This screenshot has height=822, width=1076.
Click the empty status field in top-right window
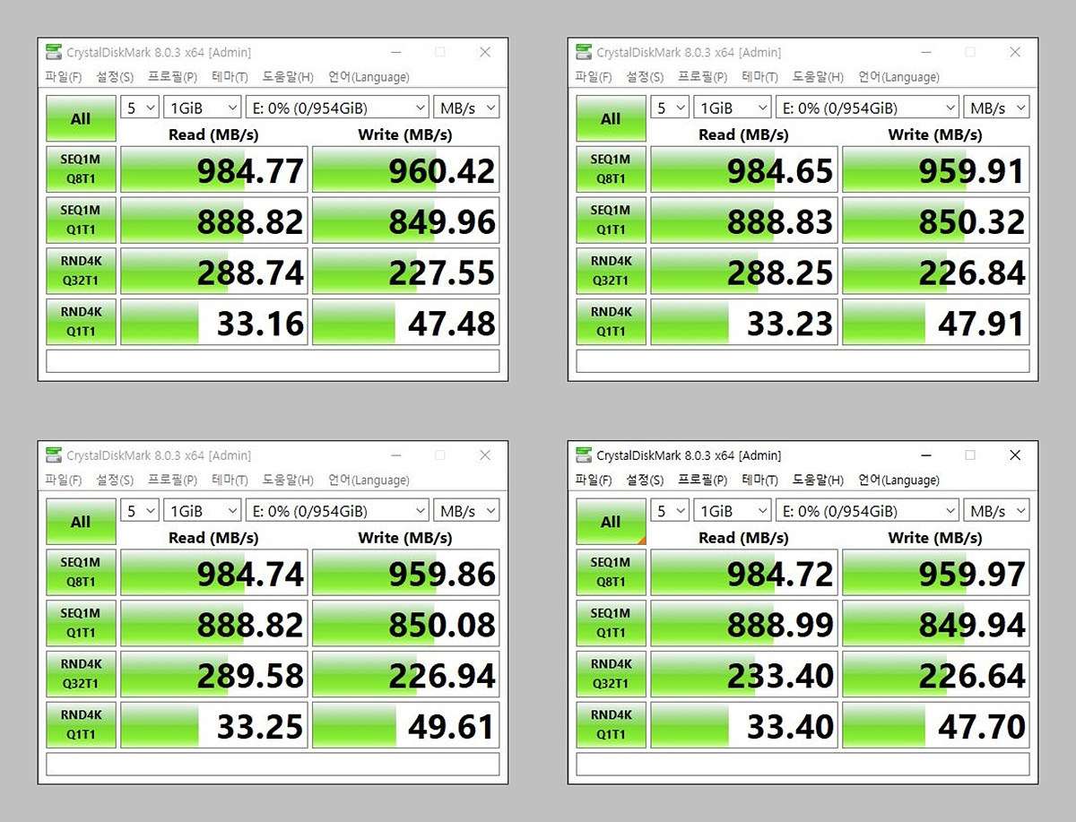[803, 361]
